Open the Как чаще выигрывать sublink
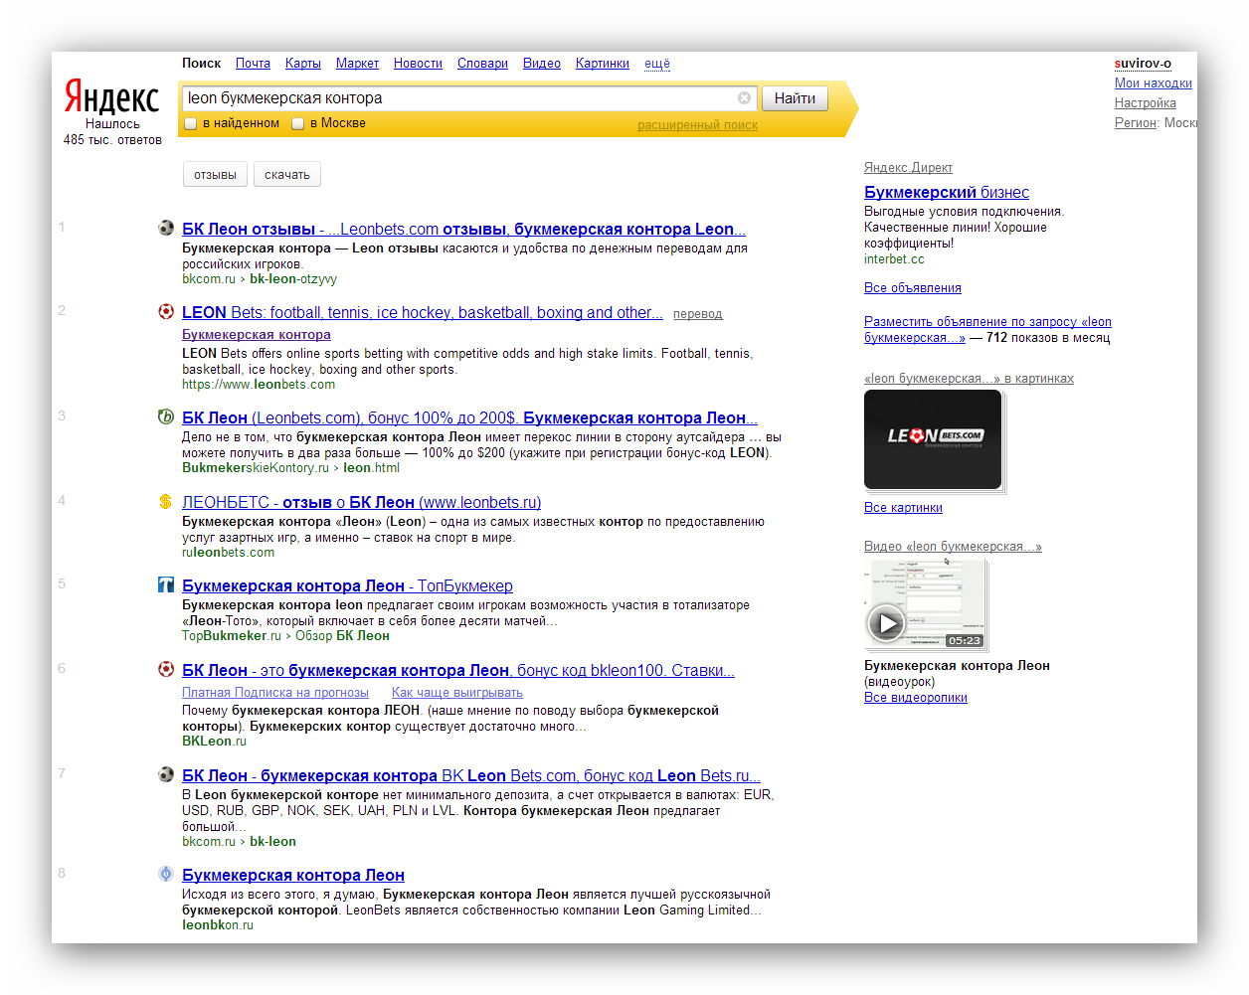Viewport: 1249px width, 995px height. tap(457, 693)
